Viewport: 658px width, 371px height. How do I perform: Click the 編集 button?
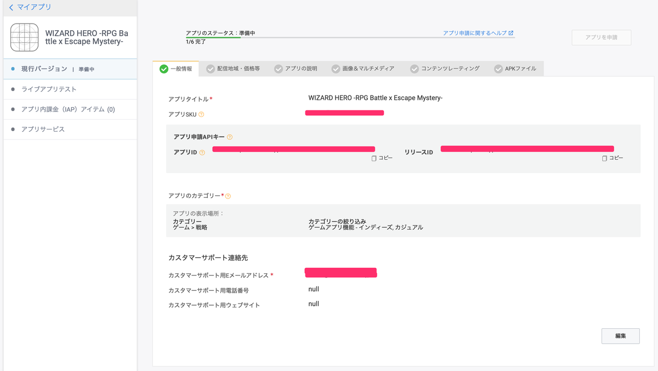(x=620, y=335)
